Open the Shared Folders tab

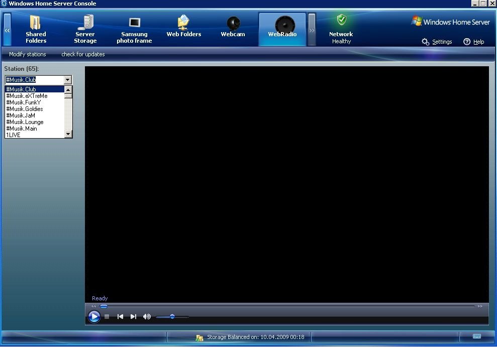(x=36, y=30)
